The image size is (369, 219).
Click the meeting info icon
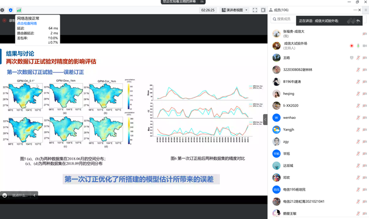[3, 10]
